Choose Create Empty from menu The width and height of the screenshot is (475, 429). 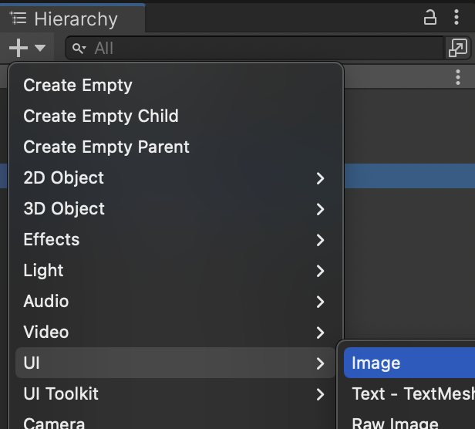coord(78,86)
